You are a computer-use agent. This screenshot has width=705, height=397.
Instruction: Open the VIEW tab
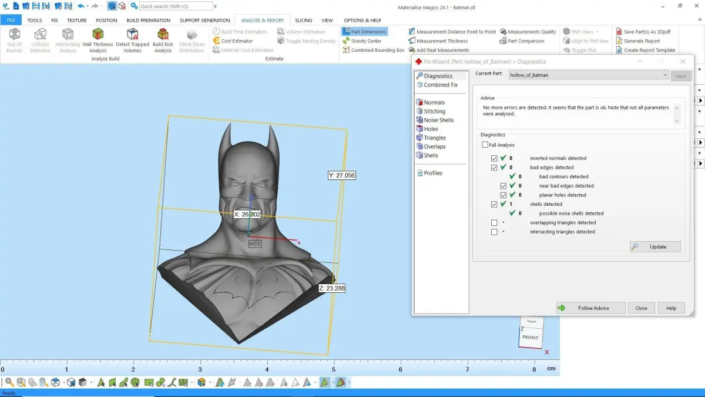click(x=327, y=20)
